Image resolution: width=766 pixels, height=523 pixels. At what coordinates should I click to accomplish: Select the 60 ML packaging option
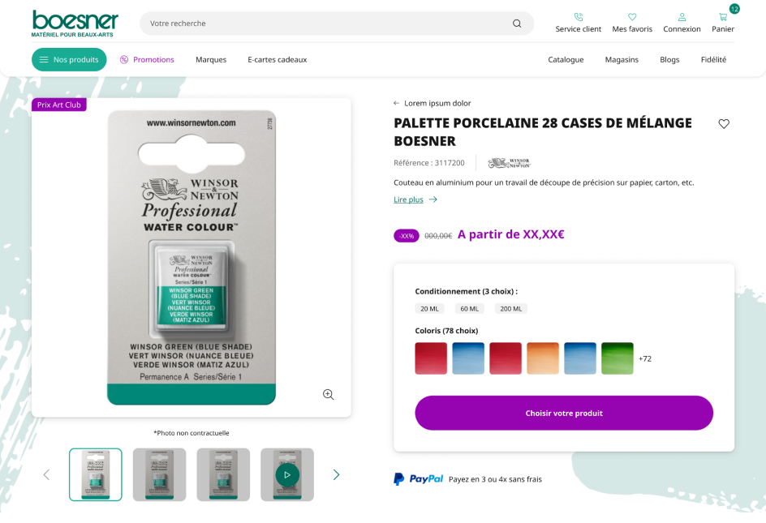469,309
